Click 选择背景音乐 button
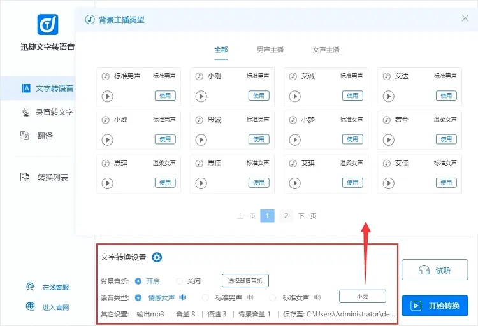Screen dimensions: 478x326 (245, 281)
